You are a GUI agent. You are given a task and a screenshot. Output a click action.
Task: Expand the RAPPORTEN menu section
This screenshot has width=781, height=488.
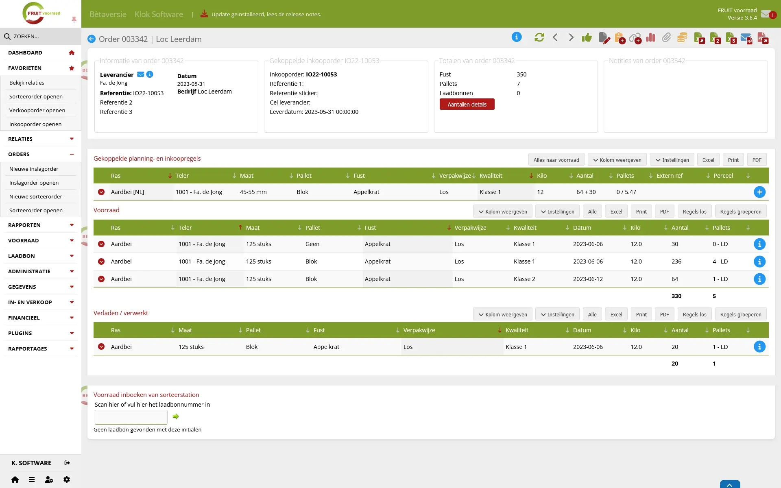41,225
